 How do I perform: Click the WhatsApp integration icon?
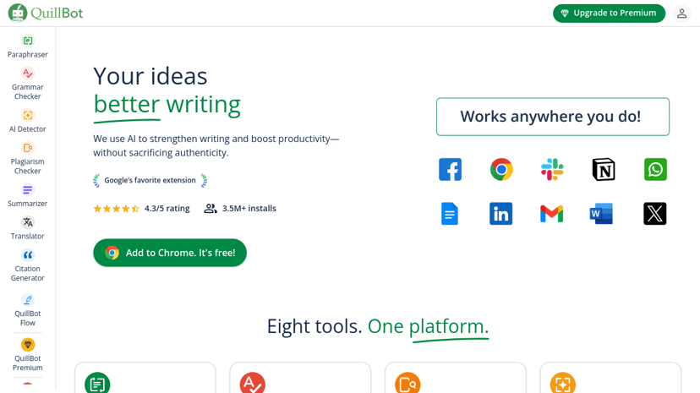pyautogui.click(x=655, y=169)
